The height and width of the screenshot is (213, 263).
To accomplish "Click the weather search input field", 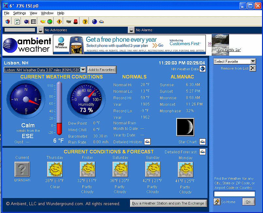I will click(234, 194).
